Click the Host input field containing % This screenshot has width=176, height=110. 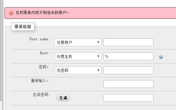128,56
